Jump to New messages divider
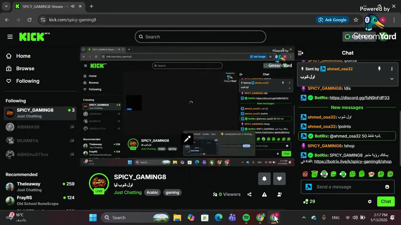The image size is (401, 225). tap(347, 107)
